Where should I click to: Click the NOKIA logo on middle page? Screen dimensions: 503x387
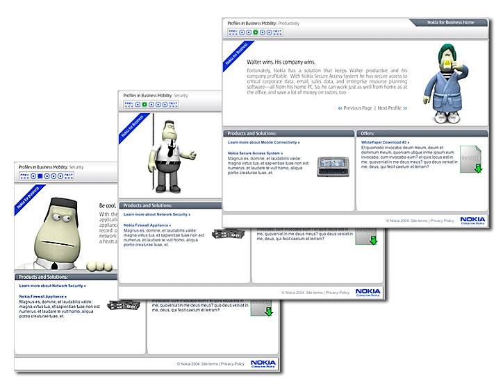pos(368,293)
